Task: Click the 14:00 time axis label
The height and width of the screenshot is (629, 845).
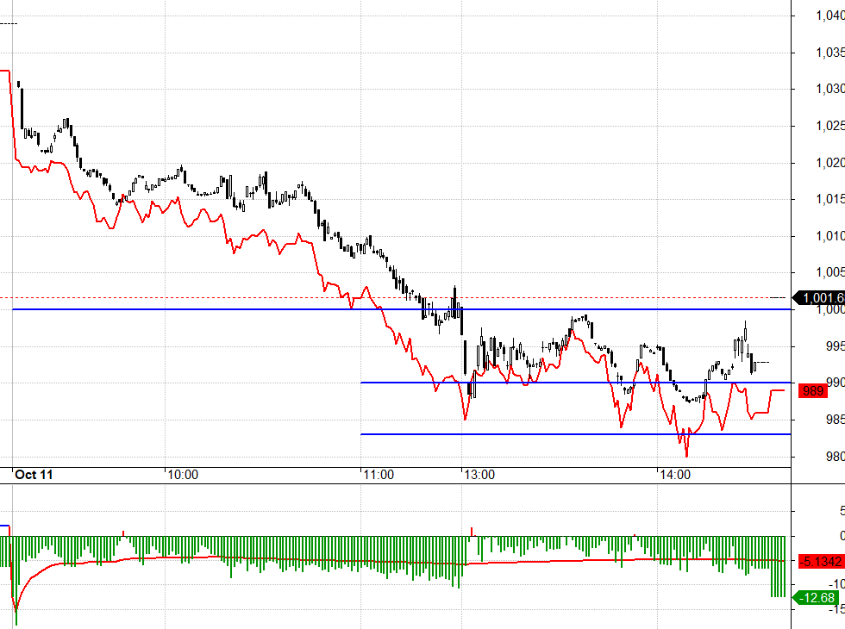Action: 675,475
